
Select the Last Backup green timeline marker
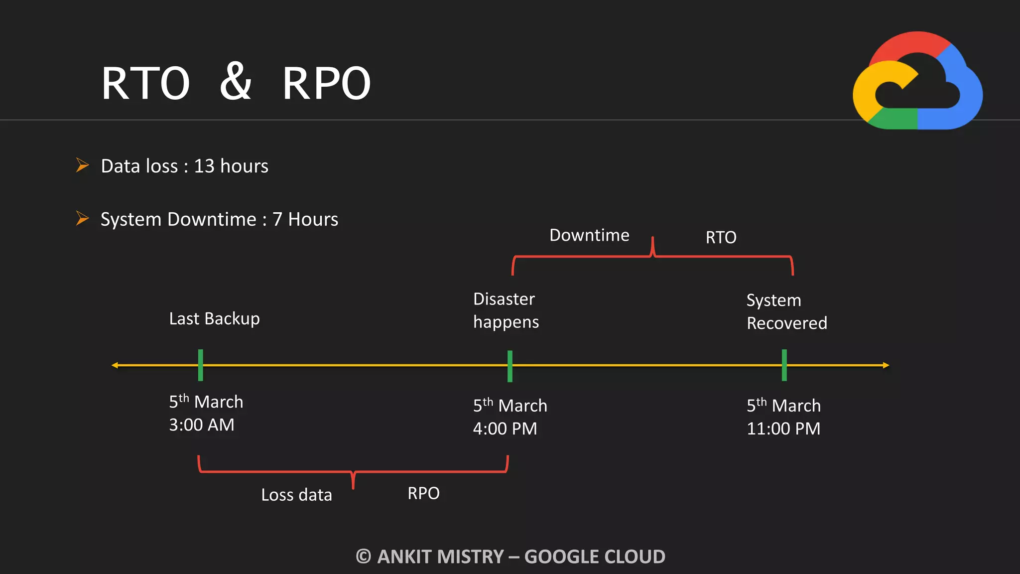(x=200, y=365)
